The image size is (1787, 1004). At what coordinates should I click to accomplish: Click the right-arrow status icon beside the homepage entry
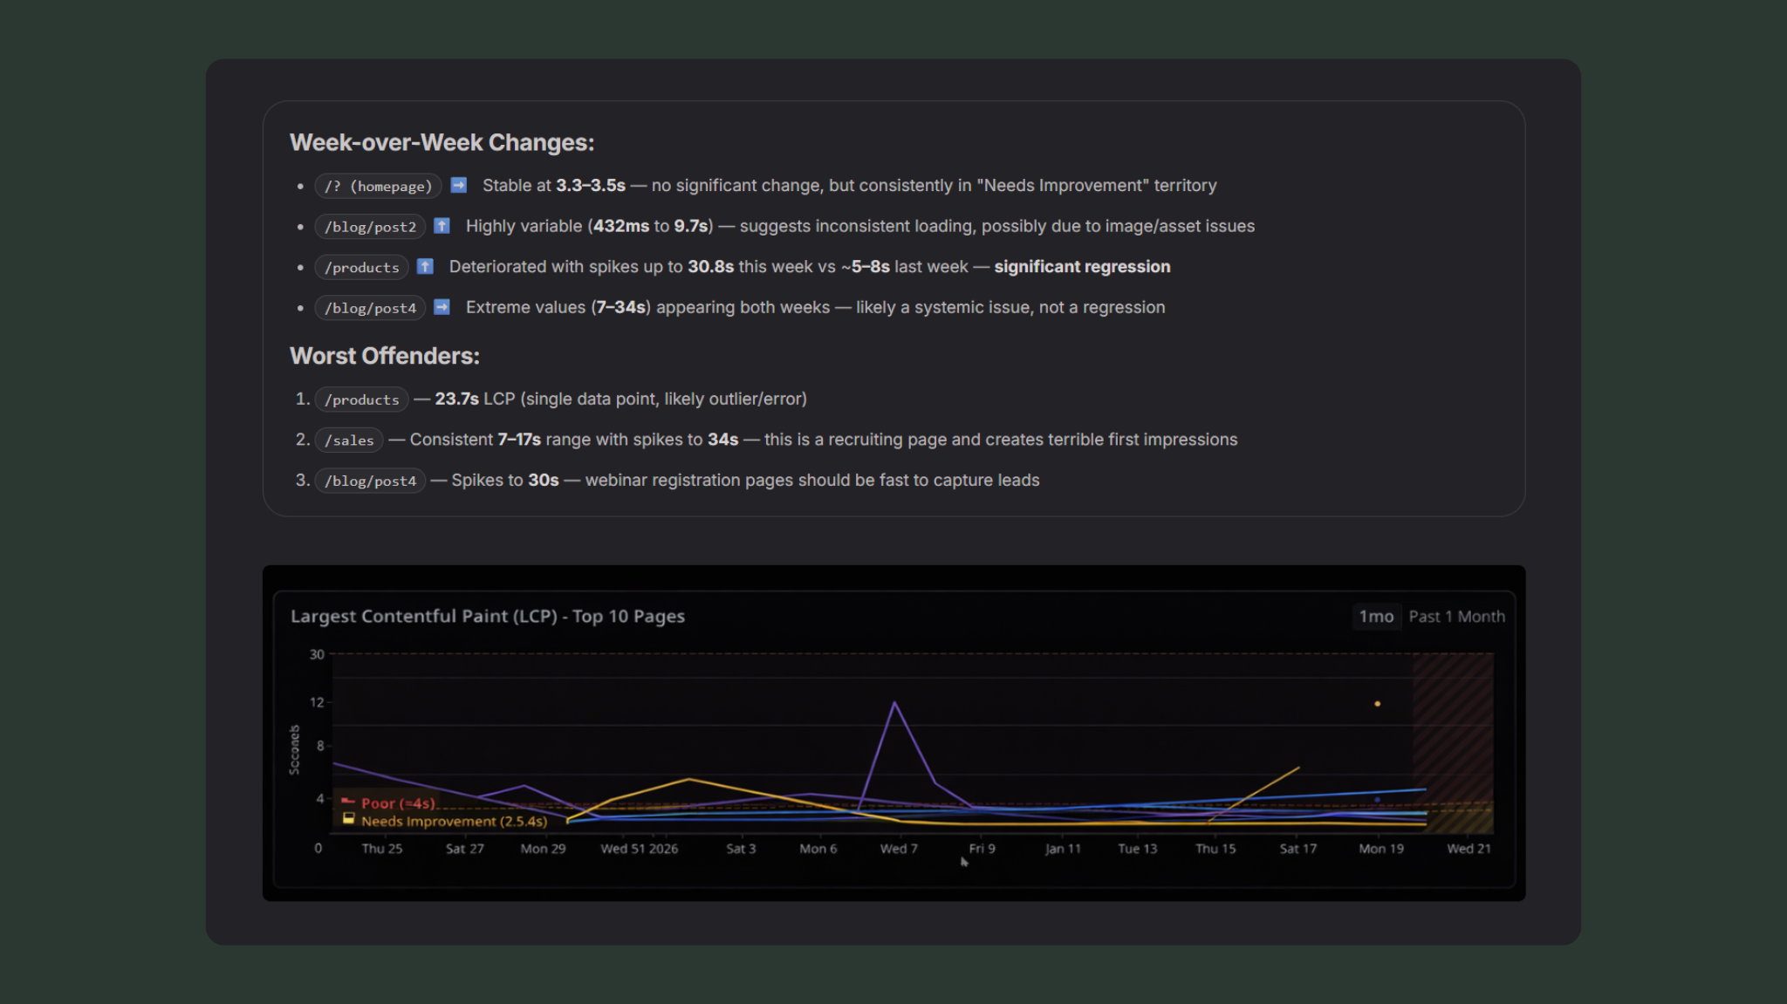click(457, 185)
